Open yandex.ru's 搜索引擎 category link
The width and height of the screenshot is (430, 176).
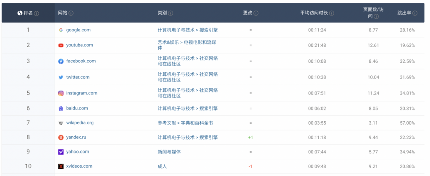[x=188, y=137]
